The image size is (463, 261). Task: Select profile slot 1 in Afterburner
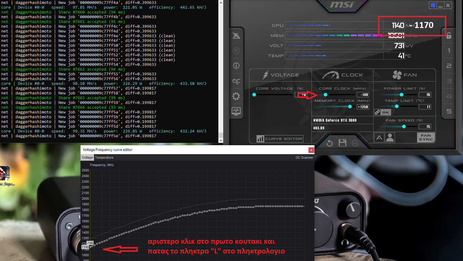pyautogui.click(x=449, y=51)
